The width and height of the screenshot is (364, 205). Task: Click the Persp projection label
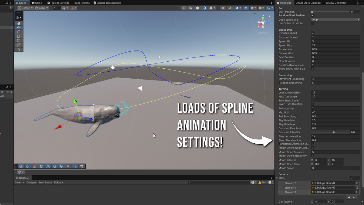[x=263, y=33]
